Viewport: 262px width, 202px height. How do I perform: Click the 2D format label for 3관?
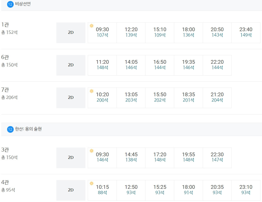pyautogui.click(x=71, y=158)
